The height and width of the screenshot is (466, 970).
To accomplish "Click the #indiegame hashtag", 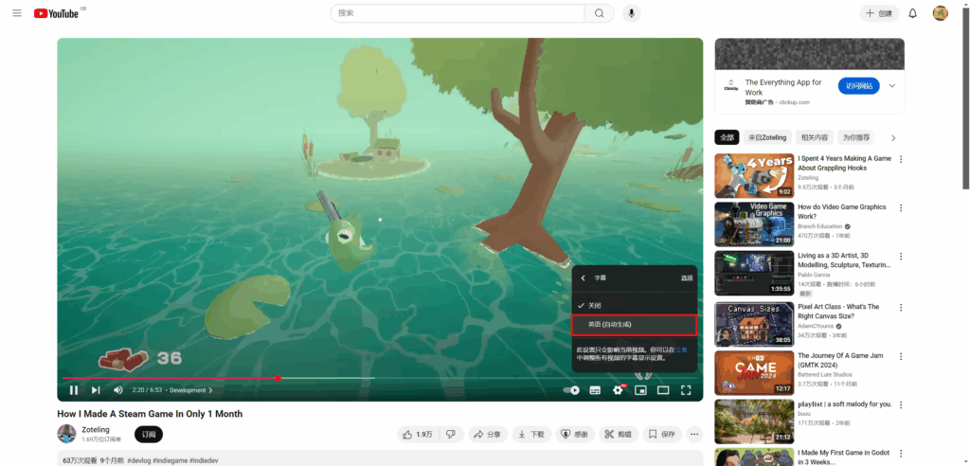I will click(x=171, y=461).
